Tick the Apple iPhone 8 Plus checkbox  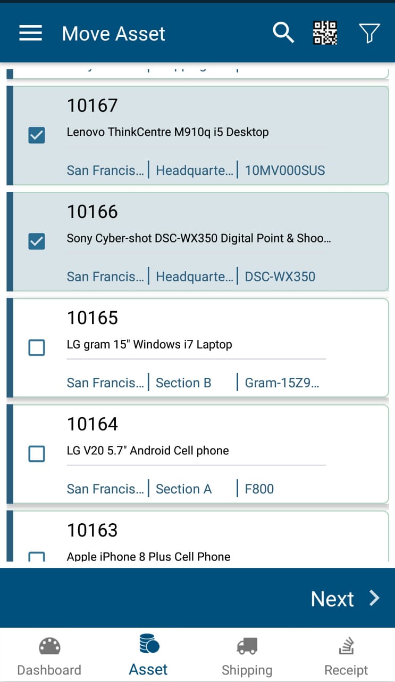point(37,556)
